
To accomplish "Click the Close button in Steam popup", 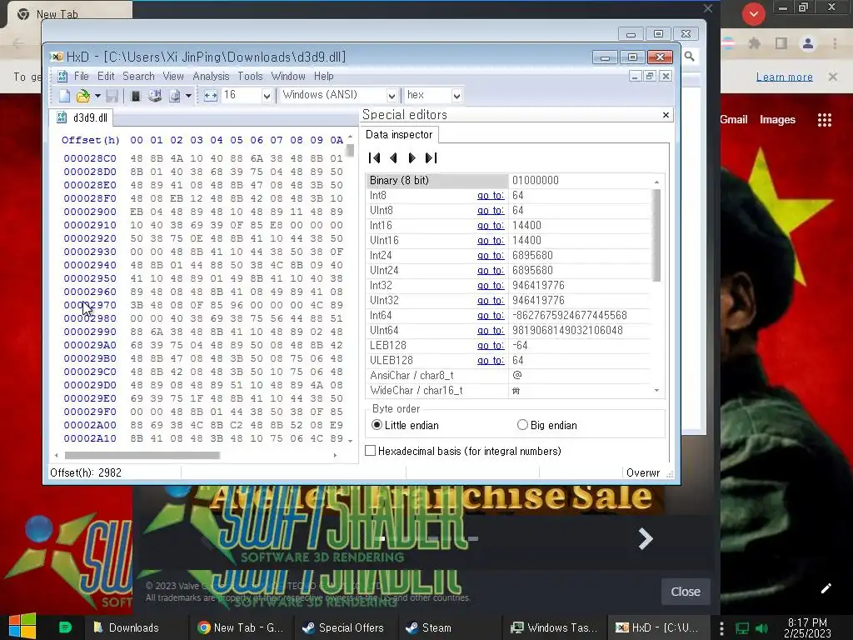I will point(686,592).
